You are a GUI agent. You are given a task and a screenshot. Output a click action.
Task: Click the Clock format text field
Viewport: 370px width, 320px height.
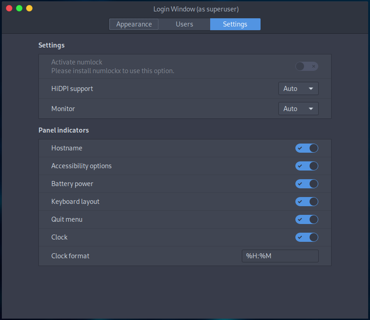tap(280, 256)
